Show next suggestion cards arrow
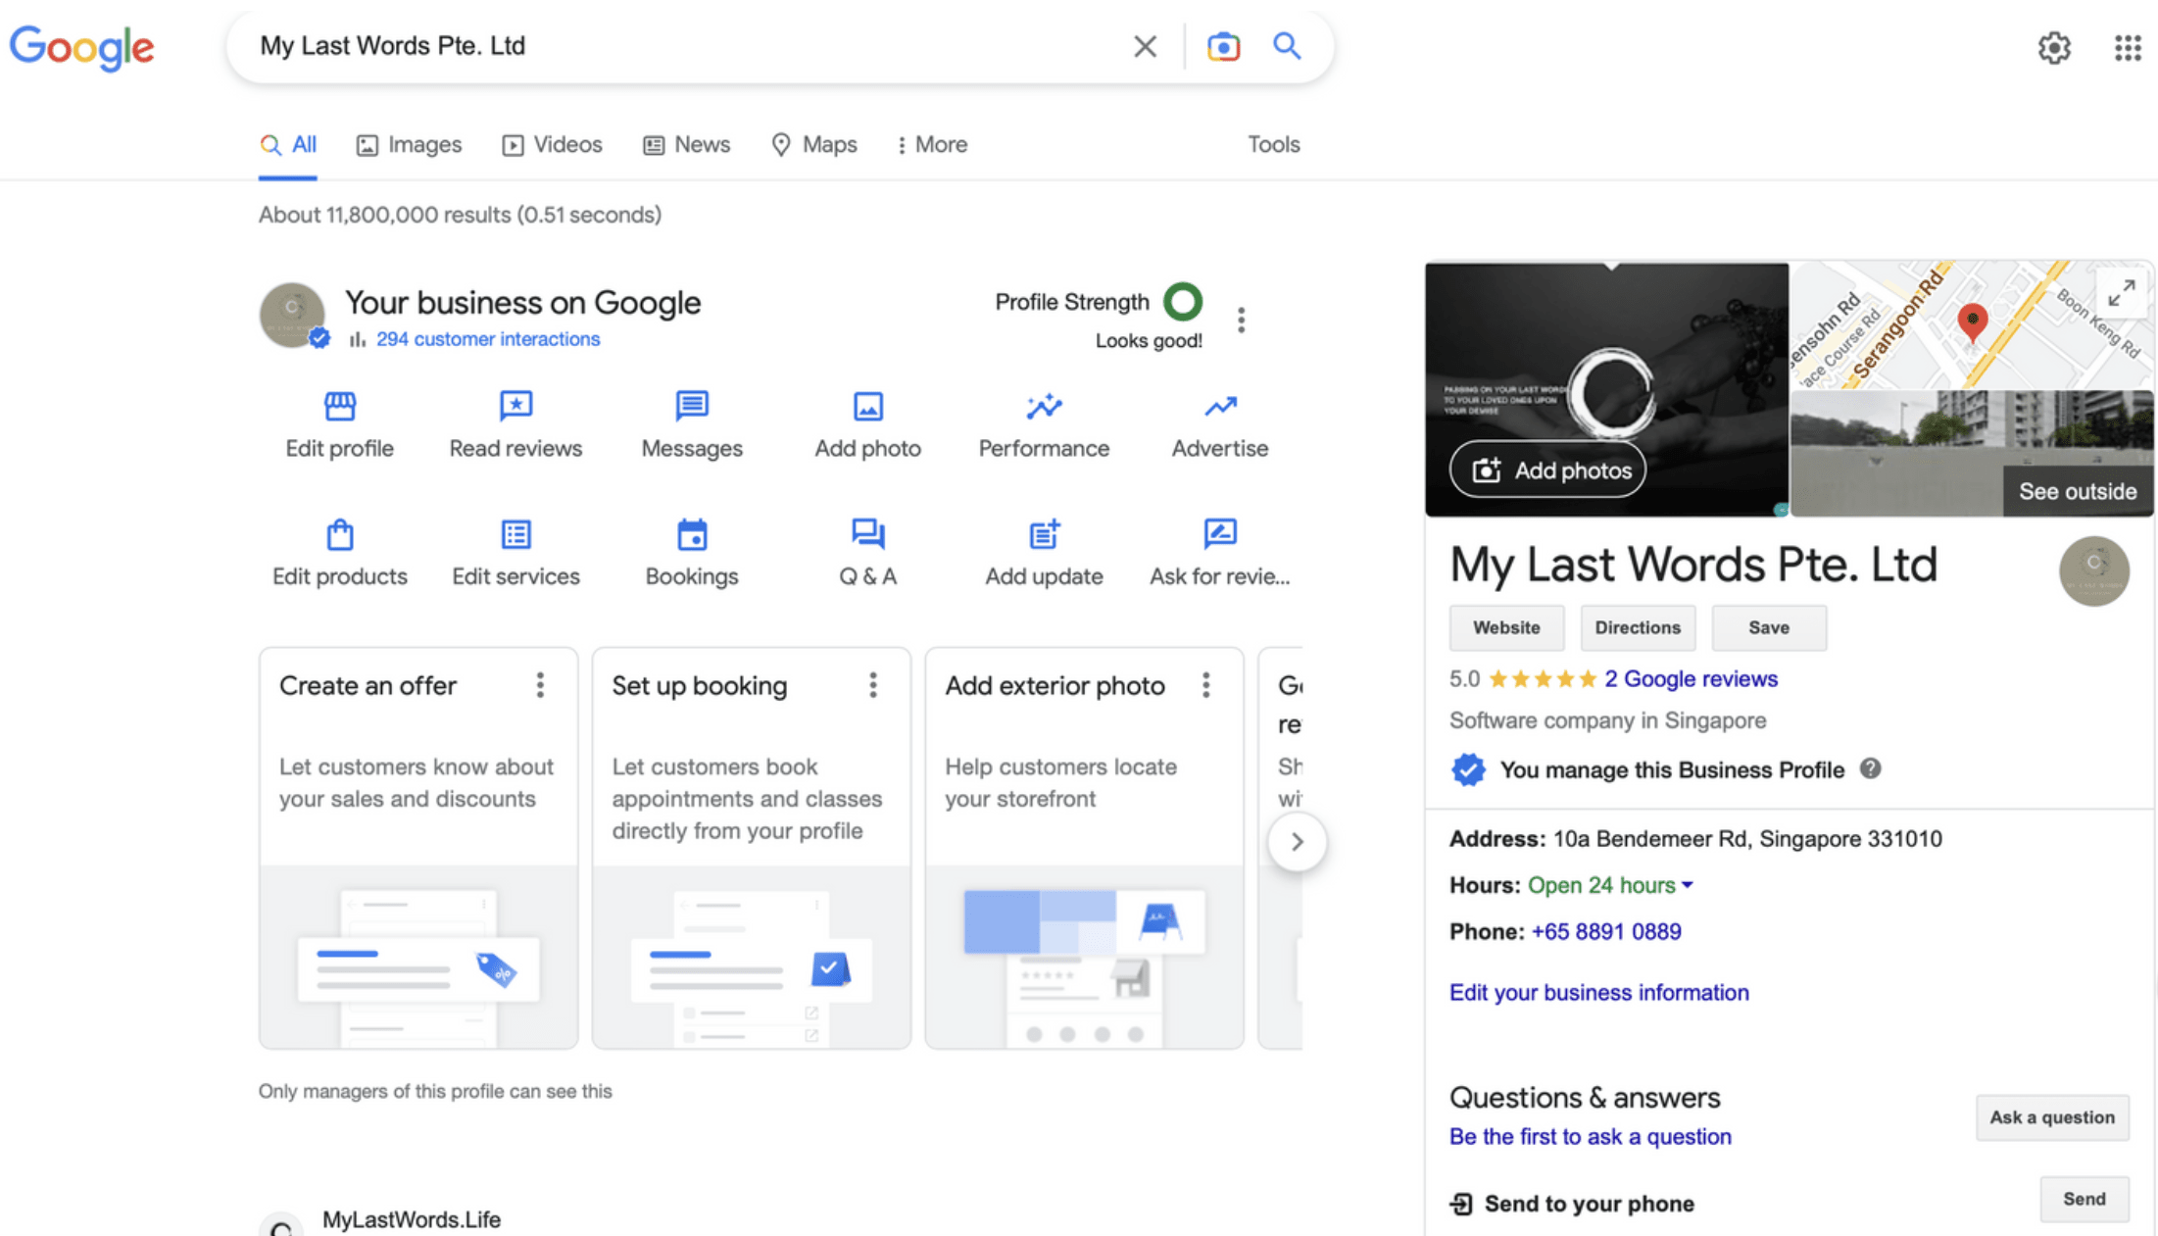The image size is (2158, 1236). tap(1297, 841)
